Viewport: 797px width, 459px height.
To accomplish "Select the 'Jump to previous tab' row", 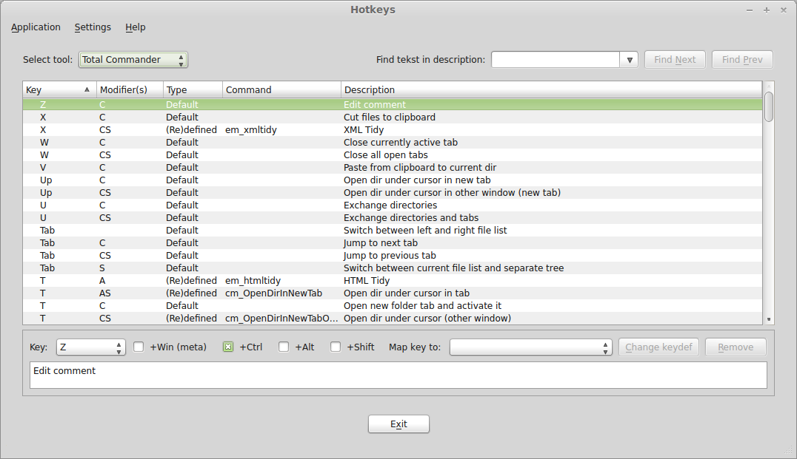I will point(393,256).
